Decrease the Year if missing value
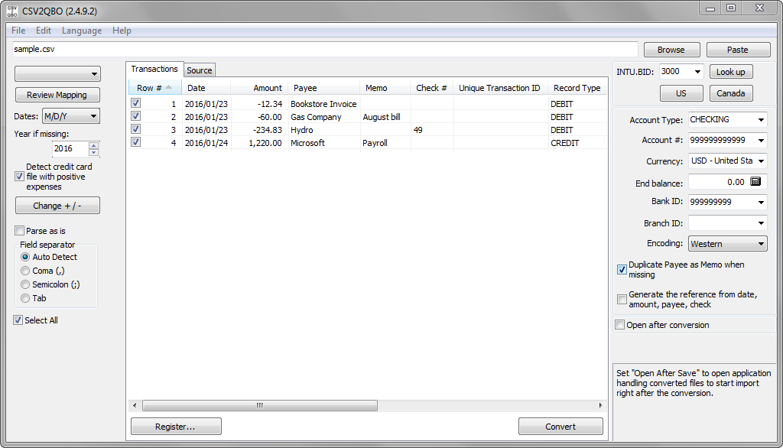Image resolution: width=783 pixels, height=448 pixels. [x=93, y=152]
